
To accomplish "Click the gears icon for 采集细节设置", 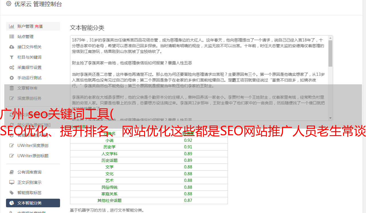I will point(12,67).
